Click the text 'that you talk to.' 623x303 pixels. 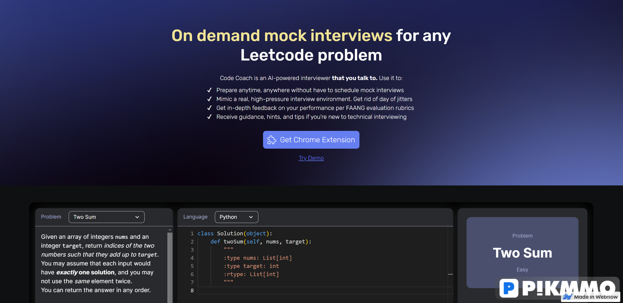(x=354, y=78)
